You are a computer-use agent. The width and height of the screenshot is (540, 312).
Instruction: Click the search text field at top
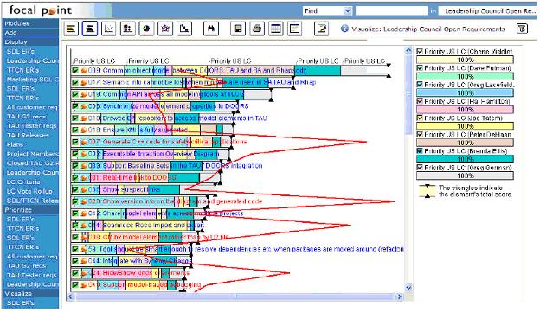click(x=391, y=11)
